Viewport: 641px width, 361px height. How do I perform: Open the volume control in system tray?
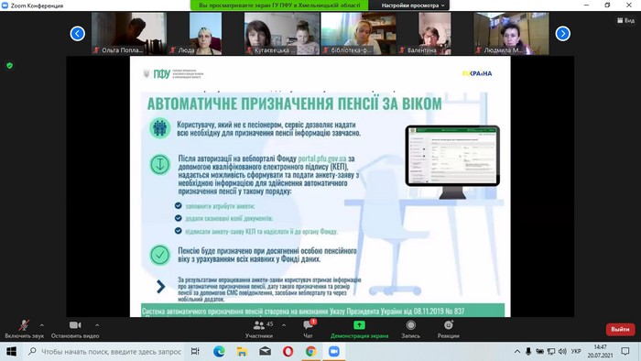tap(562, 351)
